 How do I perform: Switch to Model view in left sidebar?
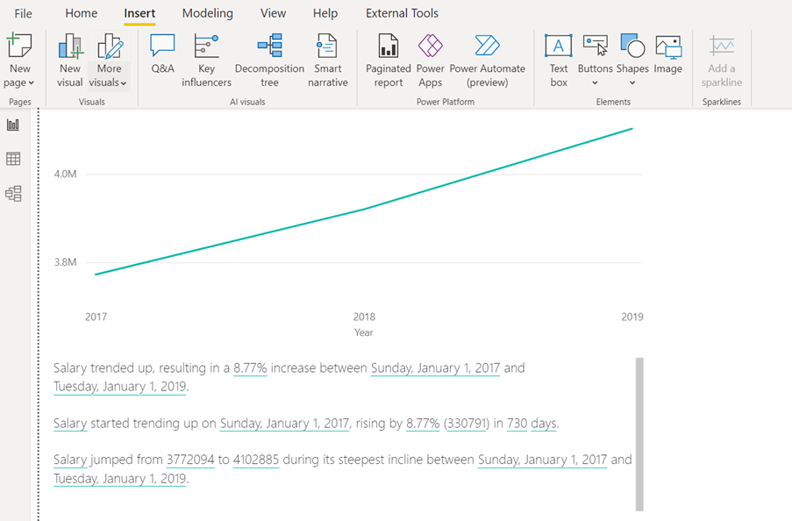point(12,193)
